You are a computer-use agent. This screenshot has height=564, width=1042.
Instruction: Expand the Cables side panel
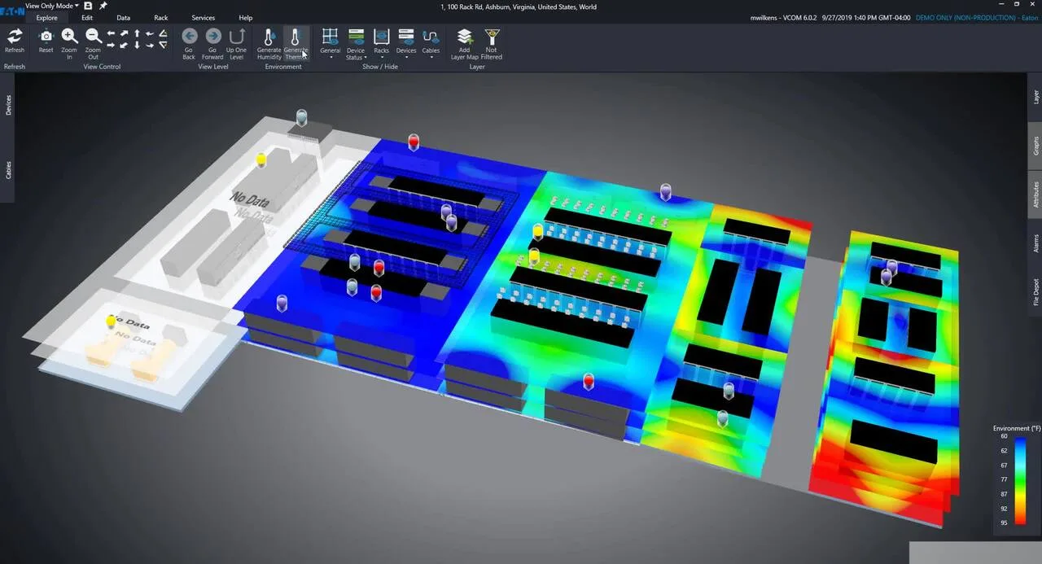(8, 170)
